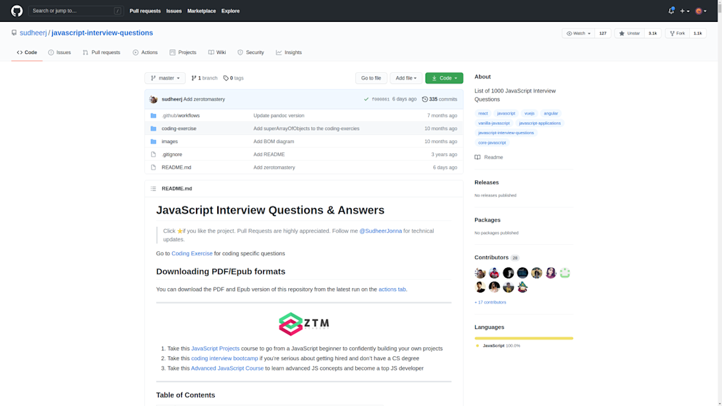Open sudheerj user profile link
This screenshot has width=722, height=406.
click(33, 33)
